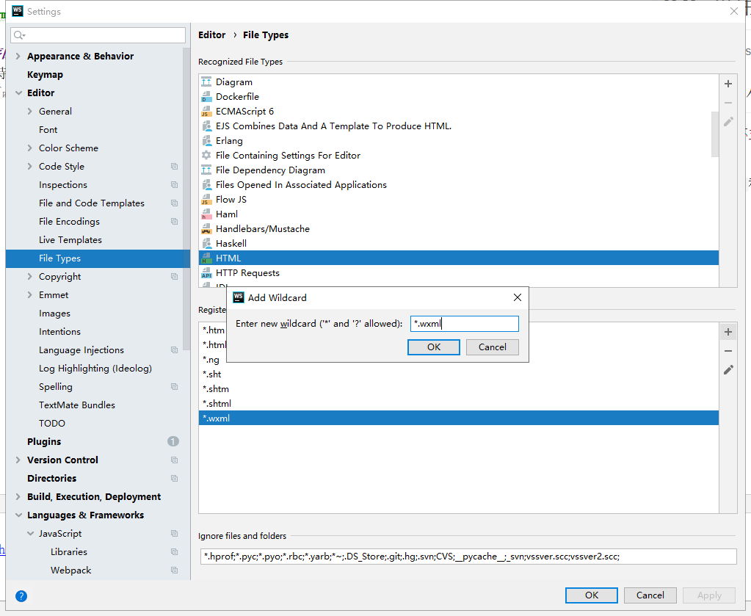Click the project-level icon next to Version Control

click(174, 460)
